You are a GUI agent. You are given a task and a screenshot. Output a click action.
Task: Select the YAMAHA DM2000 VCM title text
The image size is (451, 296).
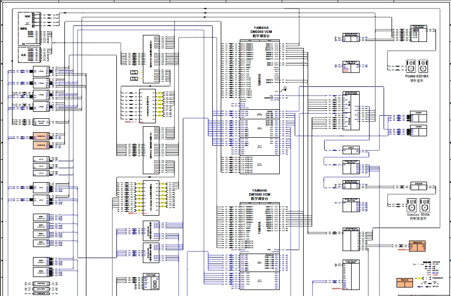point(261,30)
